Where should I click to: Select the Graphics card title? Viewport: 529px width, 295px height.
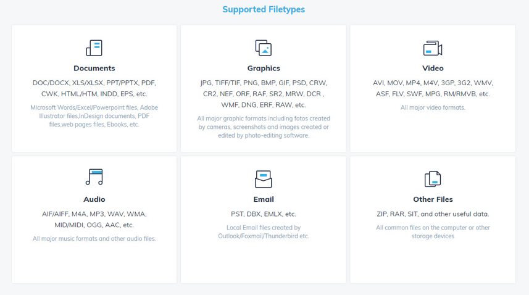tap(264, 69)
